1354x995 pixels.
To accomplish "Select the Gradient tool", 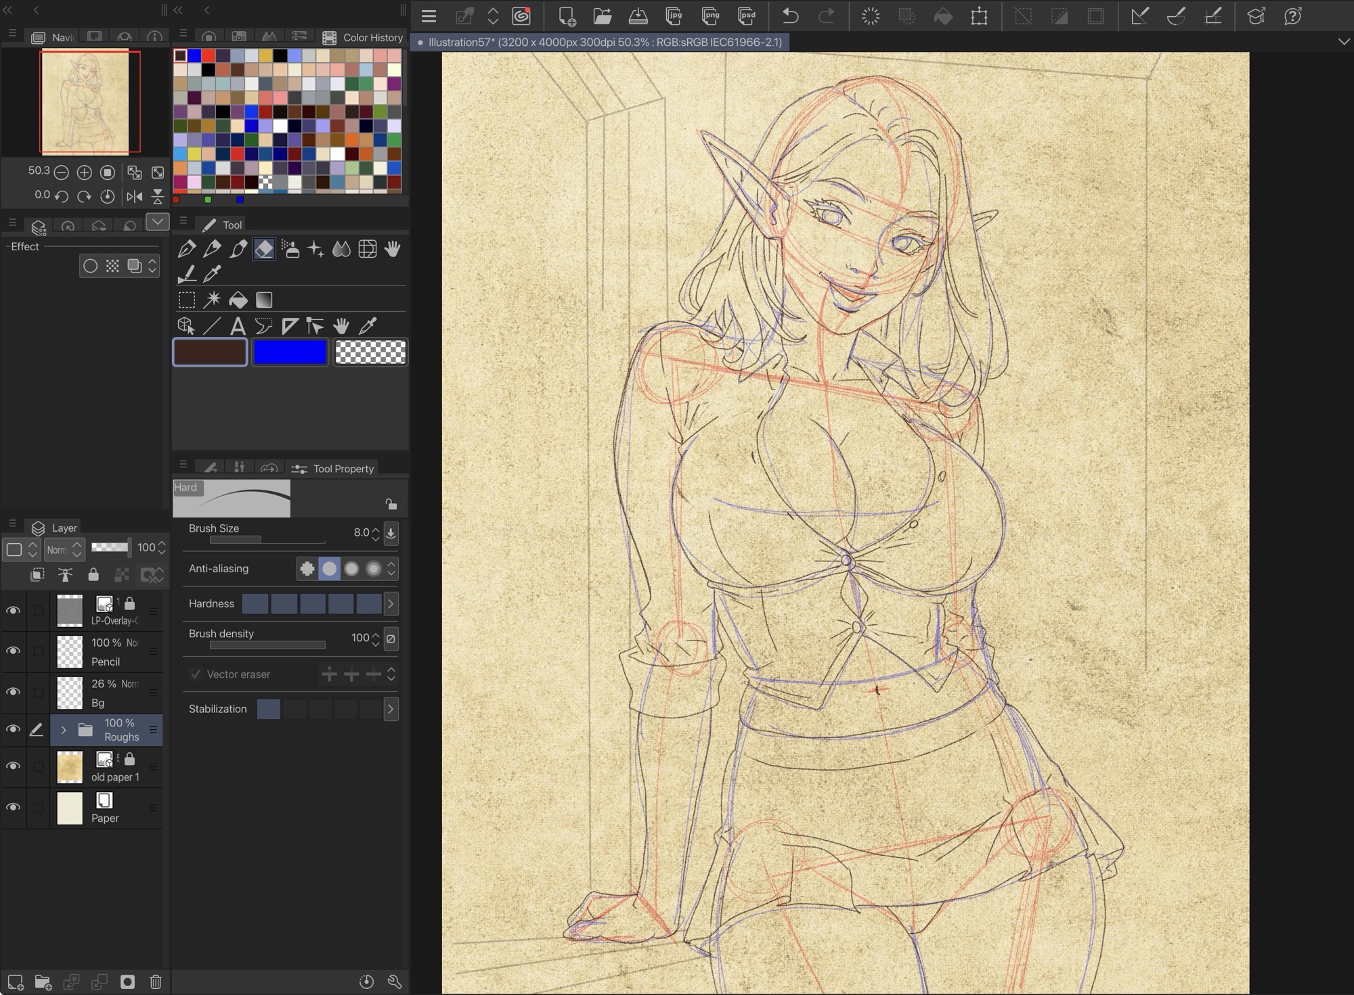I will 264,300.
